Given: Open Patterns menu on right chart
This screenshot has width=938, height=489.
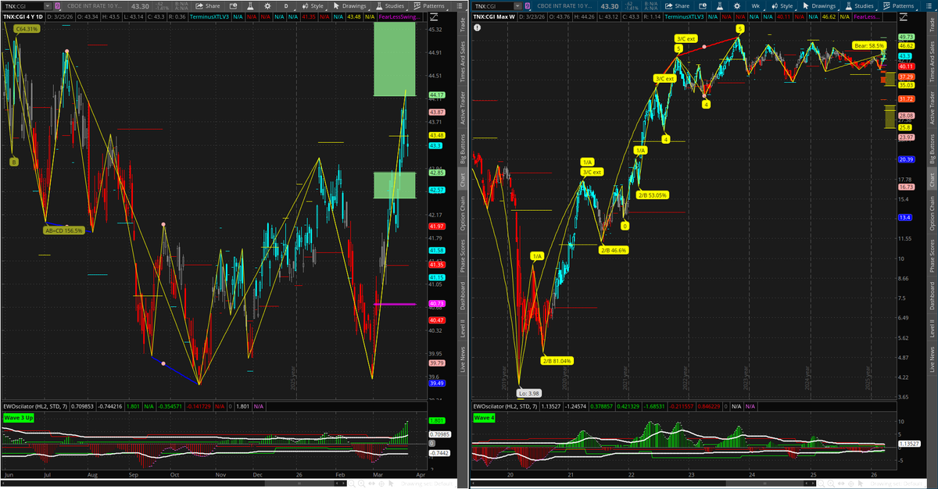Looking at the screenshot, I should pos(900,6).
